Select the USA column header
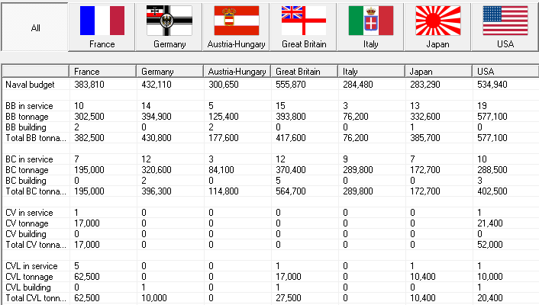The height and width of the screenshot is (305, 539). tap(505, 71)
